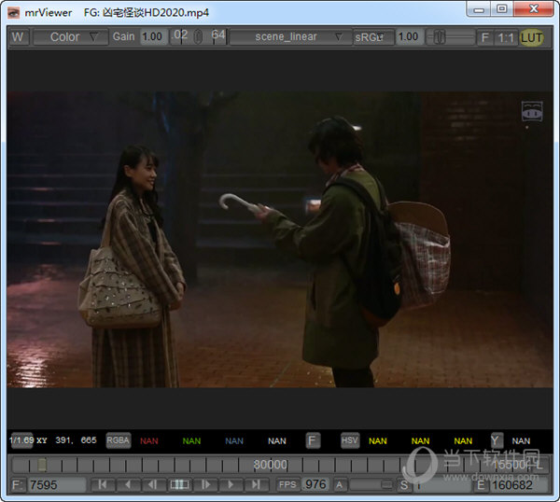Click the pig-face overlay icon on video
Viewport: 560px width, 502px height.
532,112
